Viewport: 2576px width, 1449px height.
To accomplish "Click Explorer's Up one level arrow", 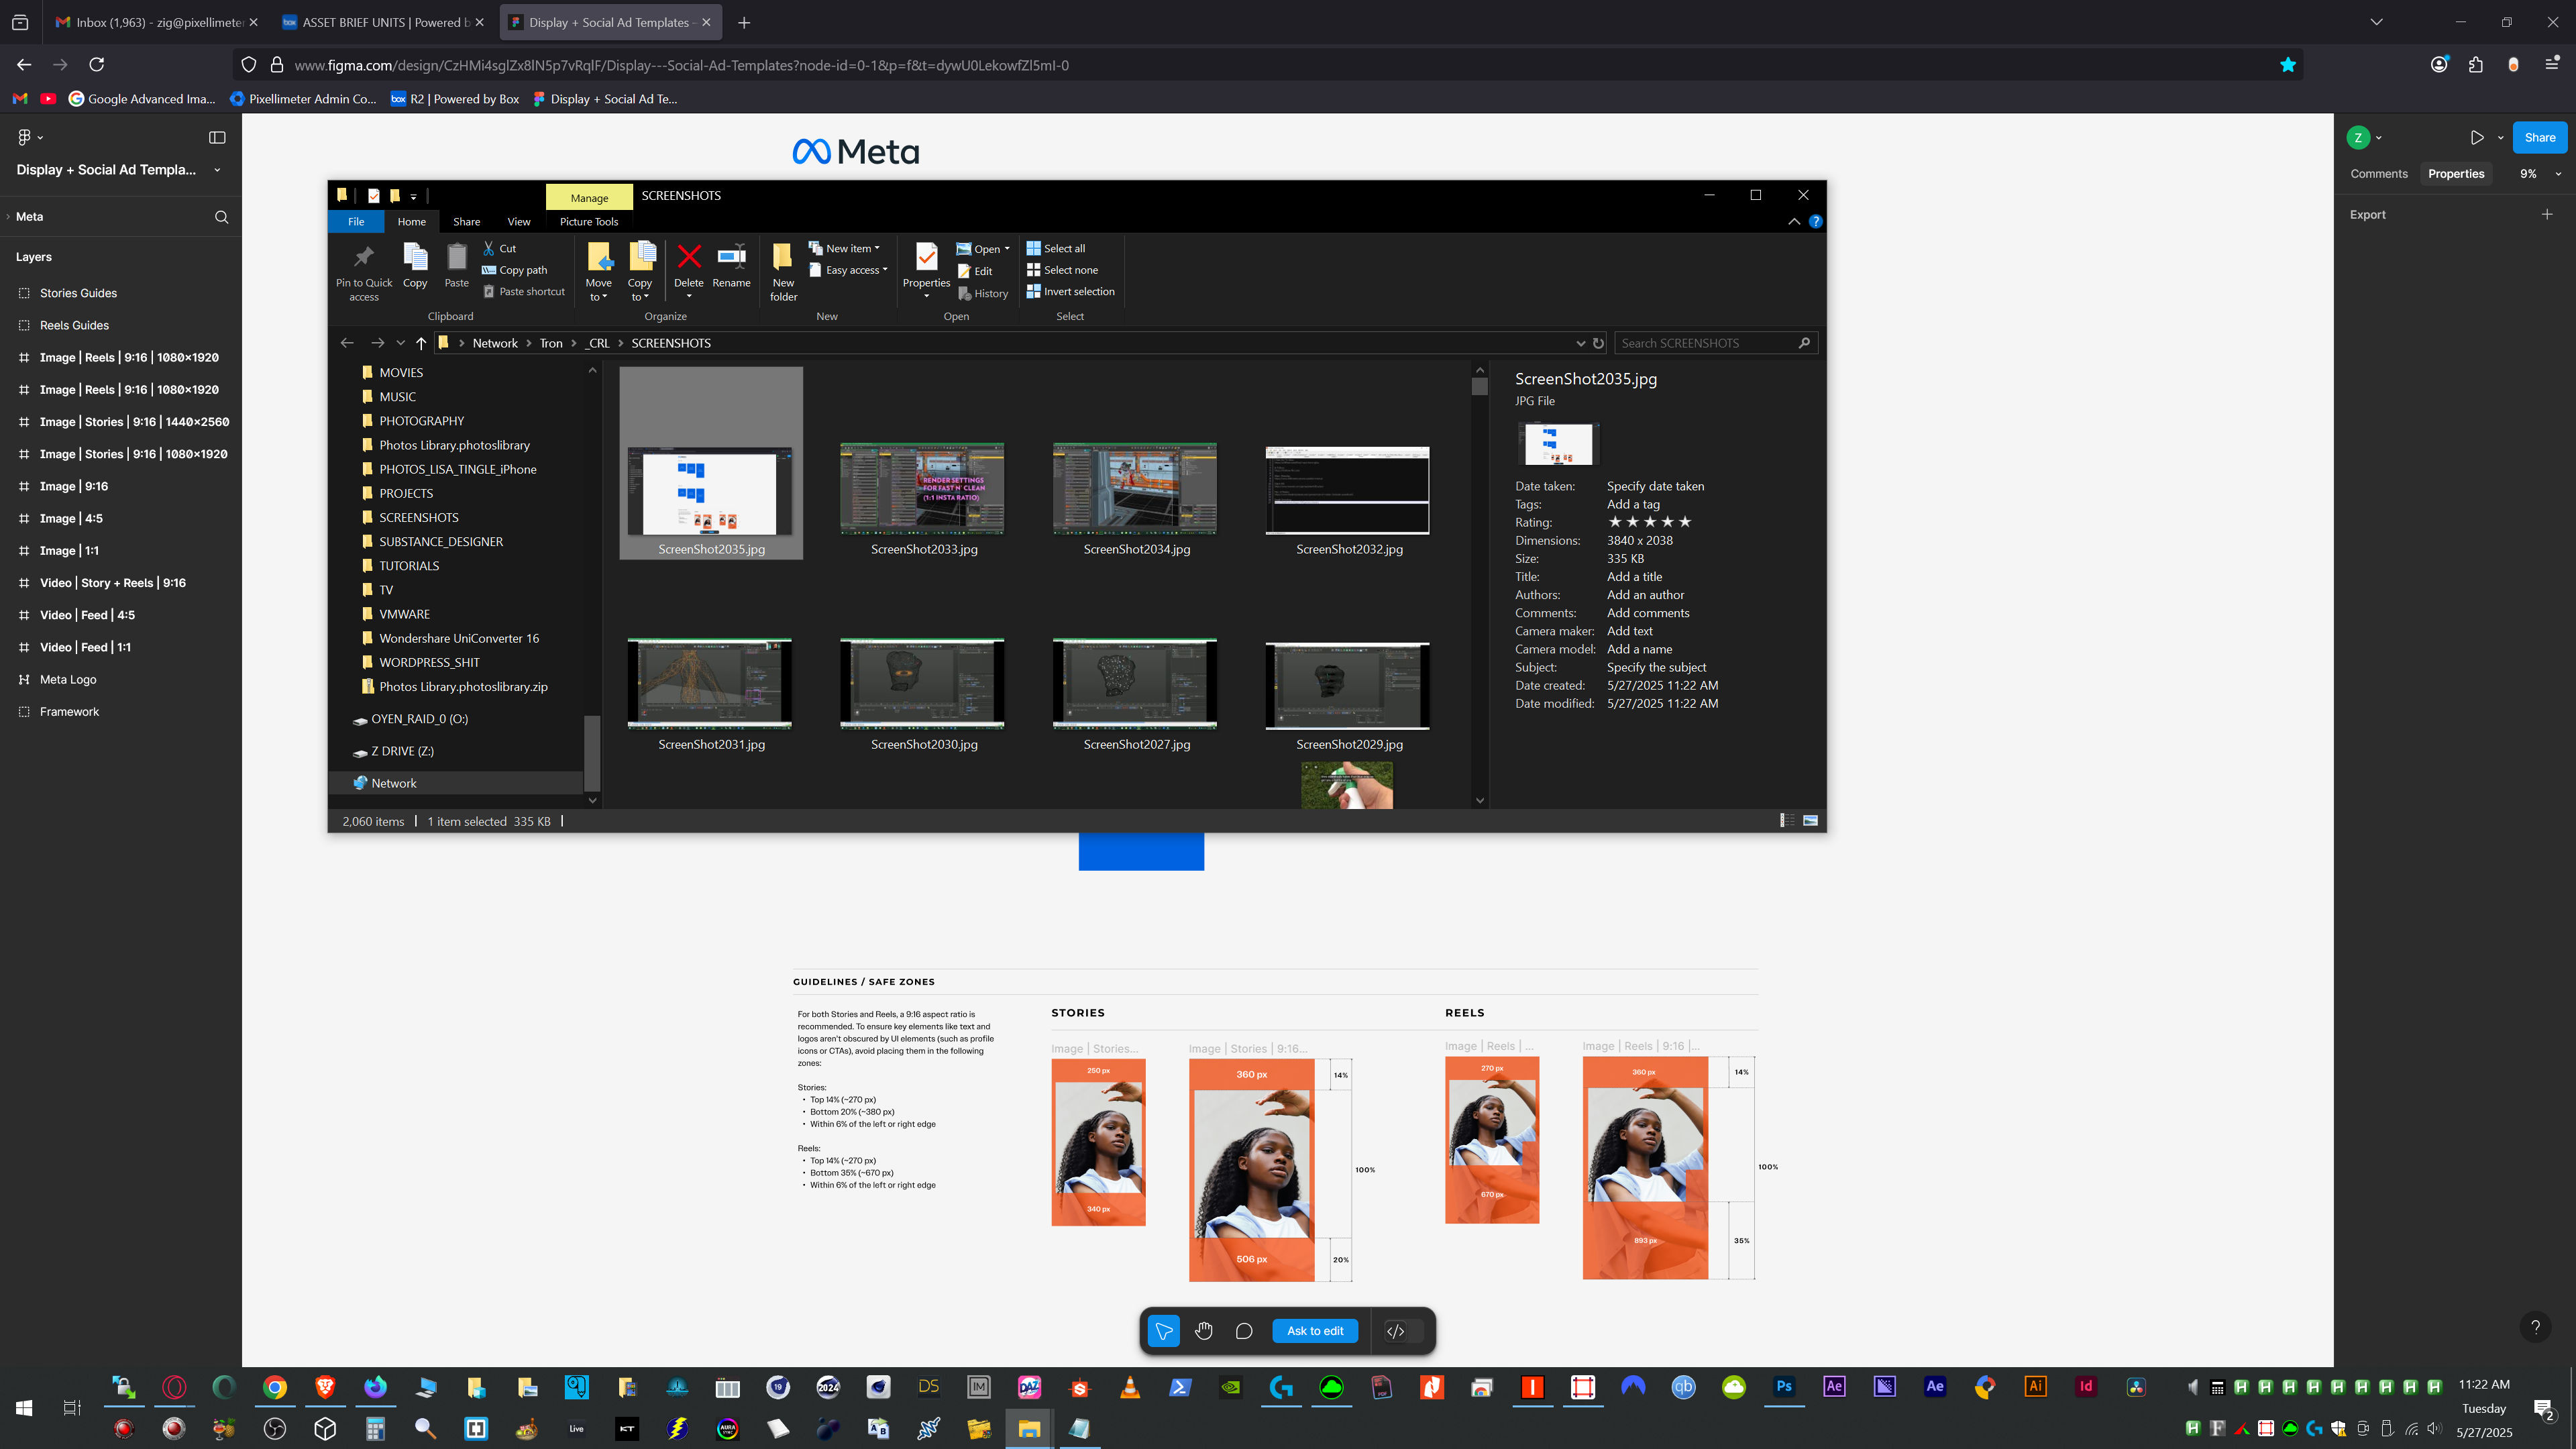I will (421, 343).
